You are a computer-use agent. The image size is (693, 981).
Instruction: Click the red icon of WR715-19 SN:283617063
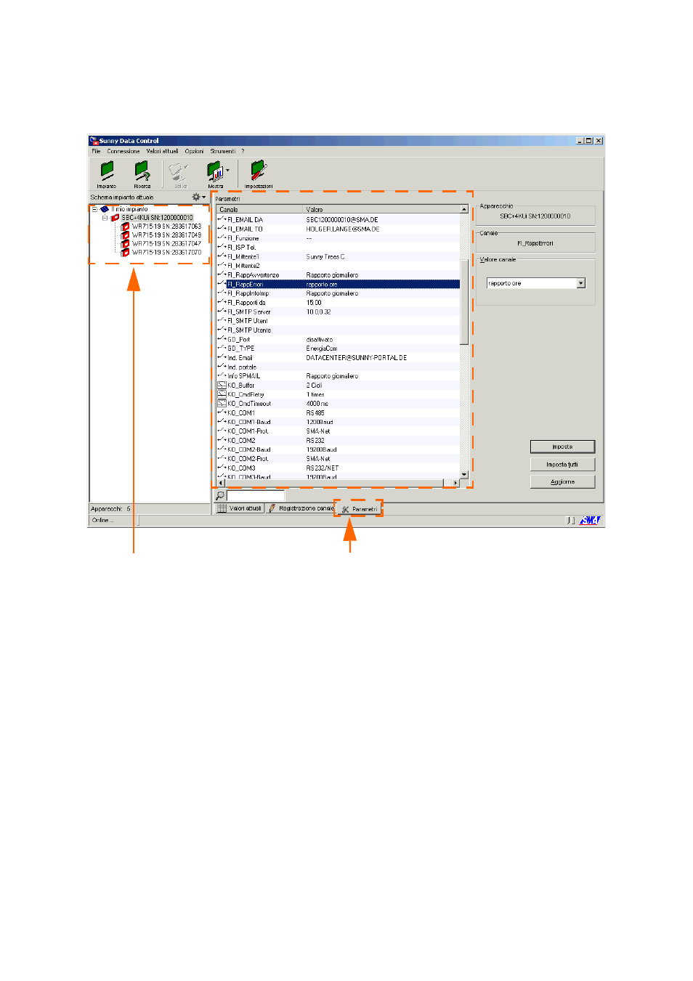[x=126, y=227]
